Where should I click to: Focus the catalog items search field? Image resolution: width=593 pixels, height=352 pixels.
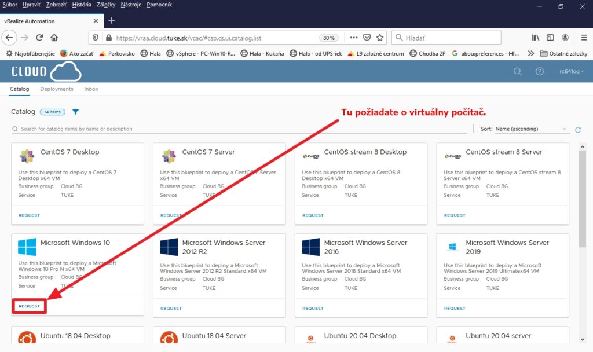point(237,129)
